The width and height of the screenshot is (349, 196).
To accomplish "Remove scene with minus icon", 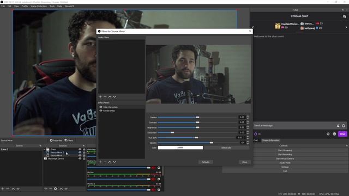I will 8,189.
